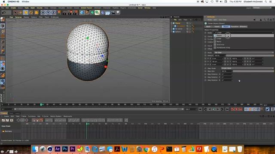Open Premiere Pro from the Dock
The image size is (275, 154).
pos(73,149)
